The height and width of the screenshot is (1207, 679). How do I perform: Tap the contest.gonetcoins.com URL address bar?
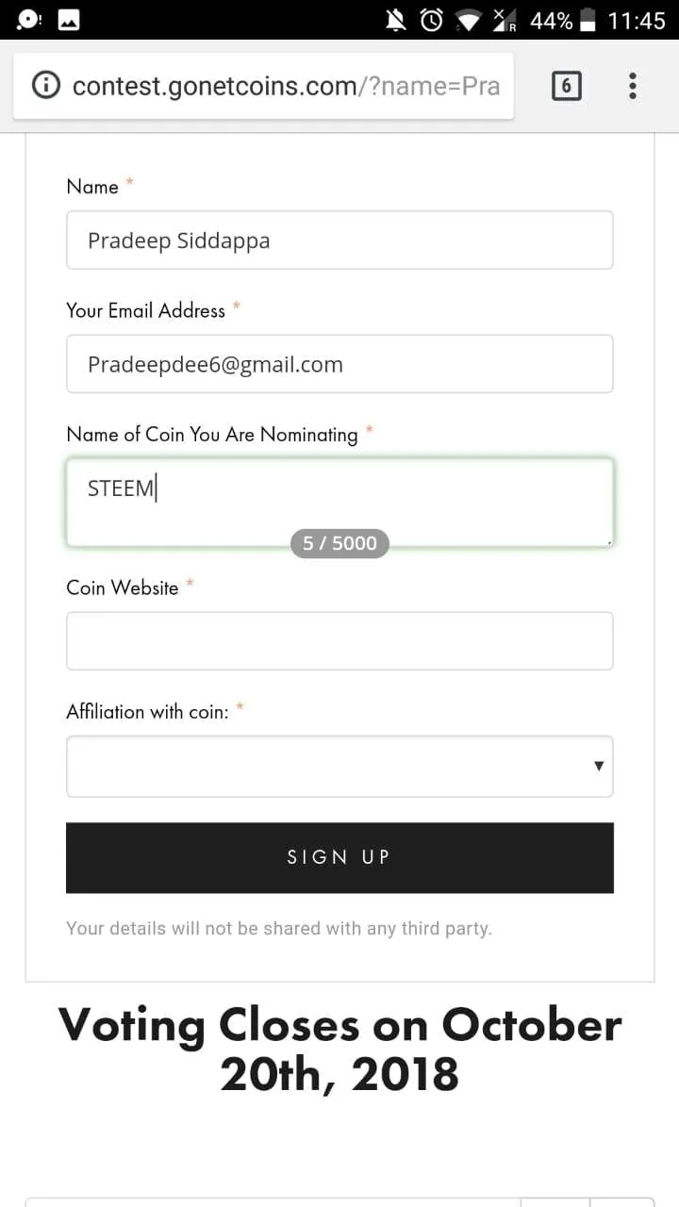[x=286, y=86]
